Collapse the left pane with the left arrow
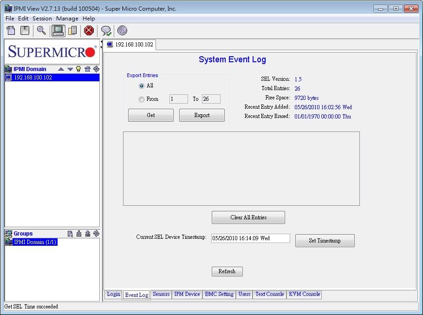 102,42
